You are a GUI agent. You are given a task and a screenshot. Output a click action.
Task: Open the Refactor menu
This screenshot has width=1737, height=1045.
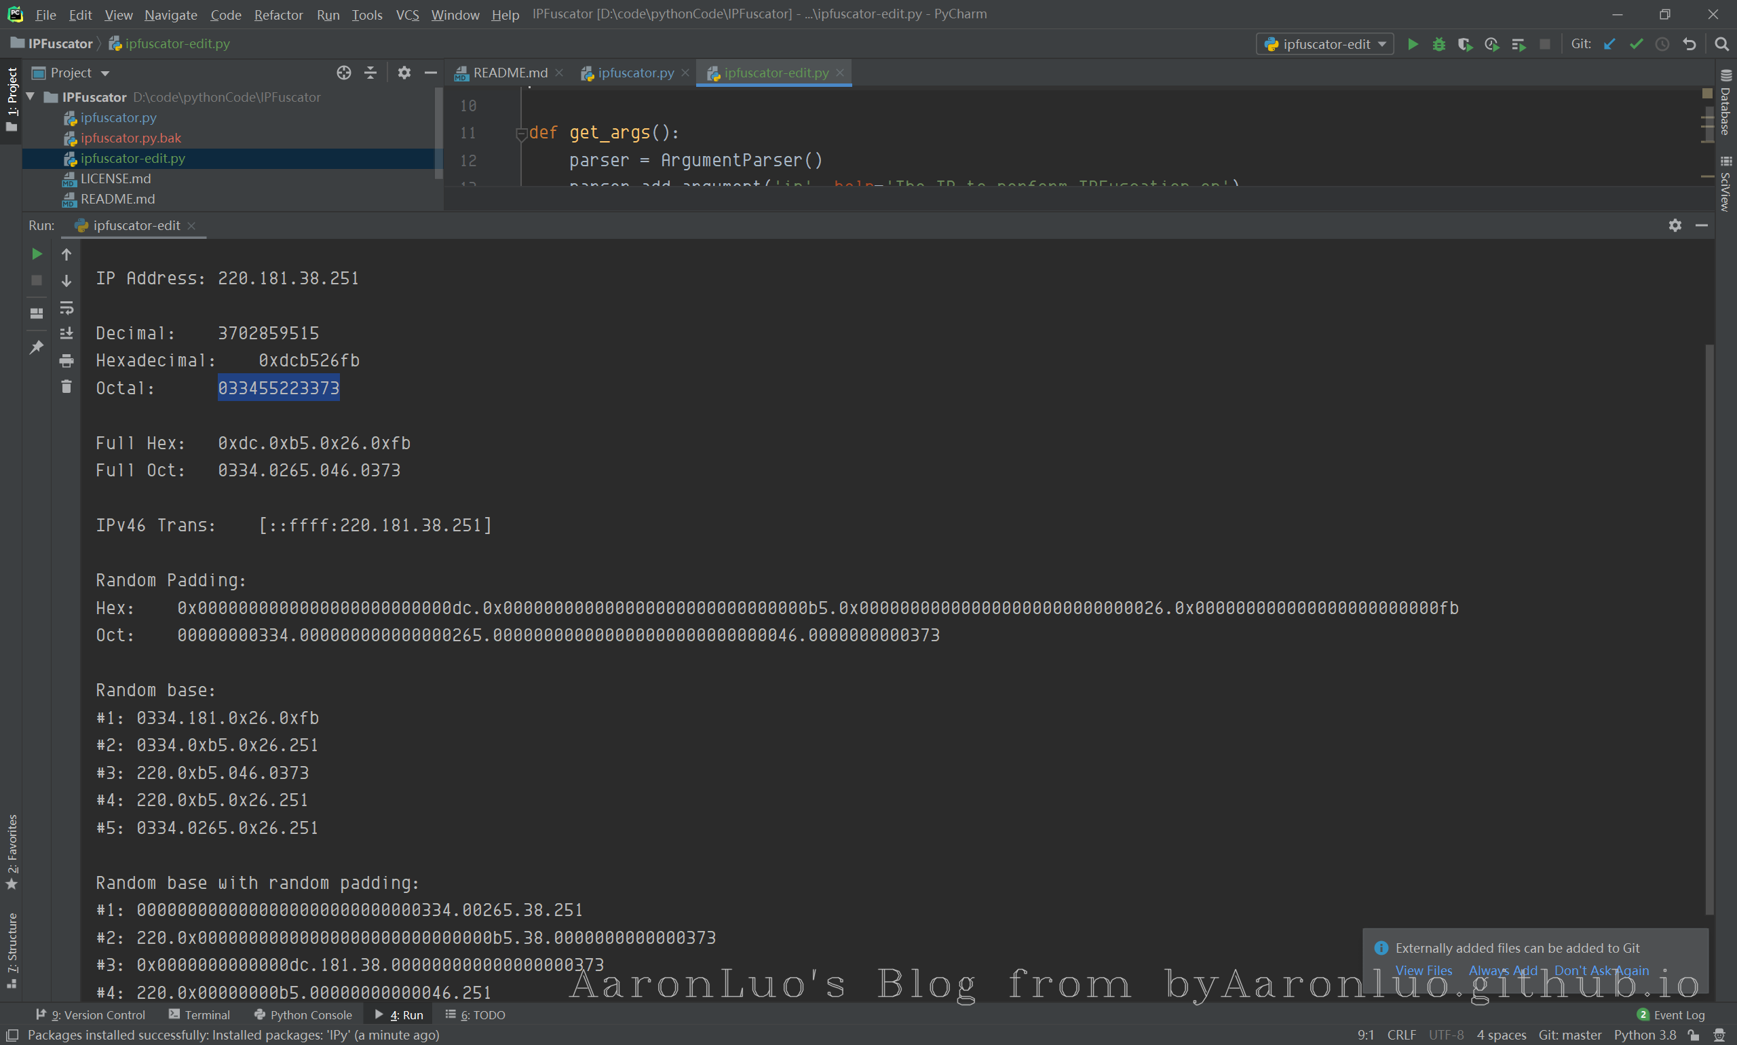pyautogui.click(x=278, y=14)
